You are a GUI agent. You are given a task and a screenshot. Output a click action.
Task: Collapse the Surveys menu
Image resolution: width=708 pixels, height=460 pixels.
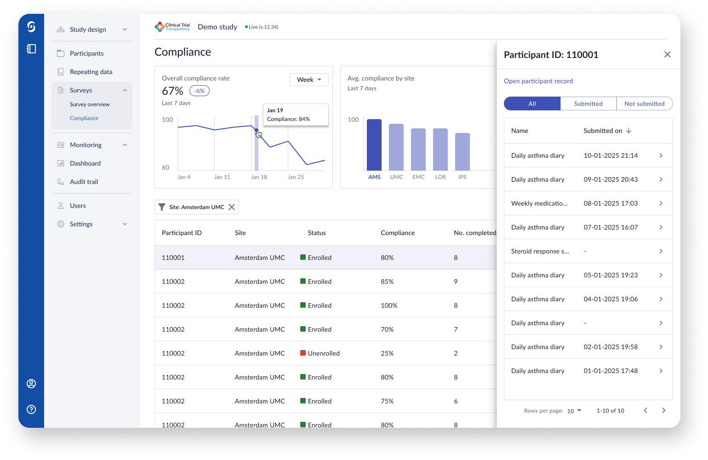pyautogui.click(x=125, y=90)
